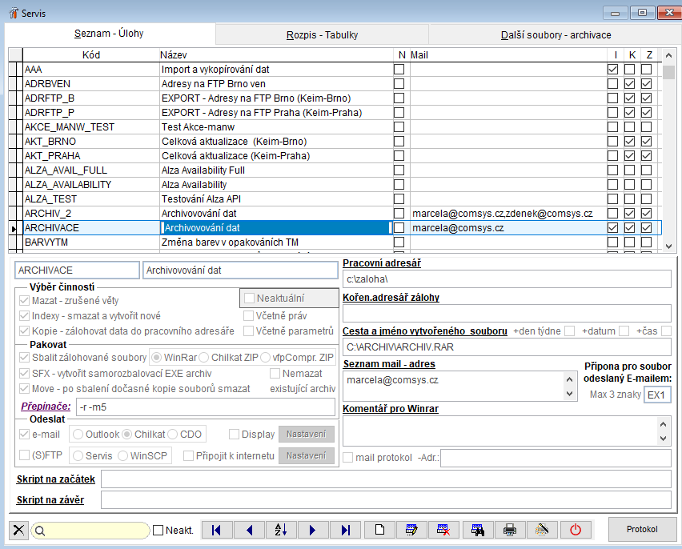Click the 'Změna barev v opakováních TM' name cell
Screen dimensions: 682x549
pos(276,242)
